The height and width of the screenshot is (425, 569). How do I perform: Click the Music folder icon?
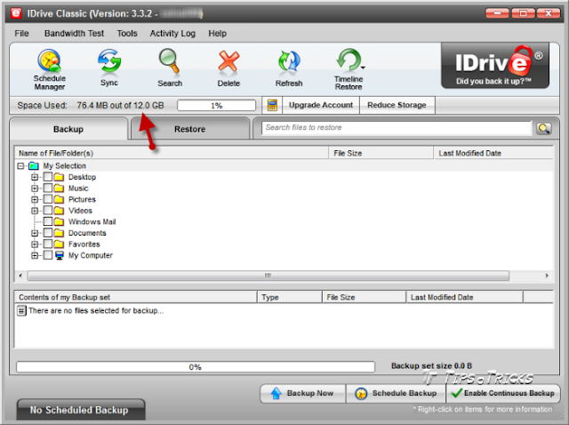pos(59,188)
